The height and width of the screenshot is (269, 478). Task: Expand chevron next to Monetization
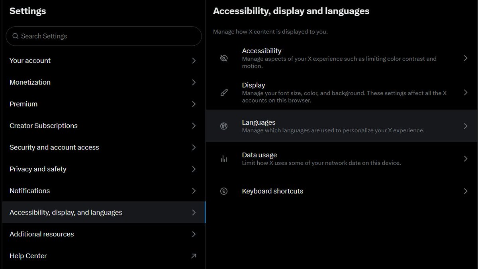pos(194,82)
